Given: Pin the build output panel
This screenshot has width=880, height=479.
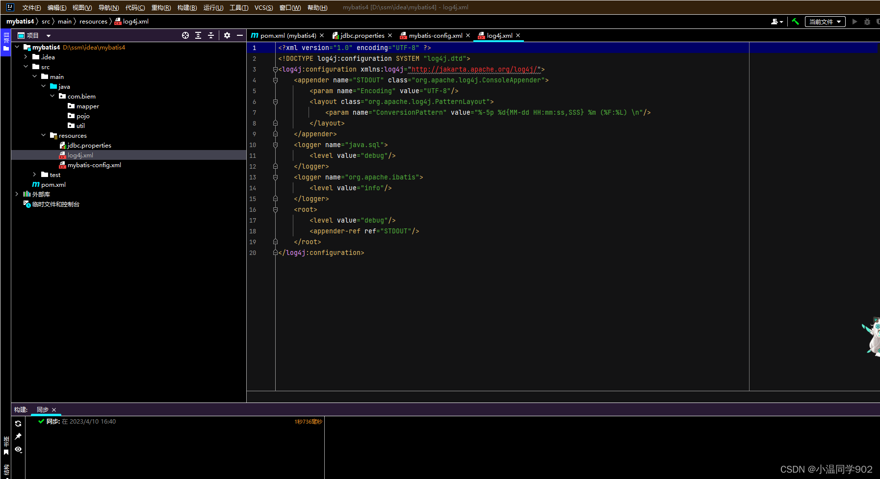Looking at the screenshot, I should 18,436.
